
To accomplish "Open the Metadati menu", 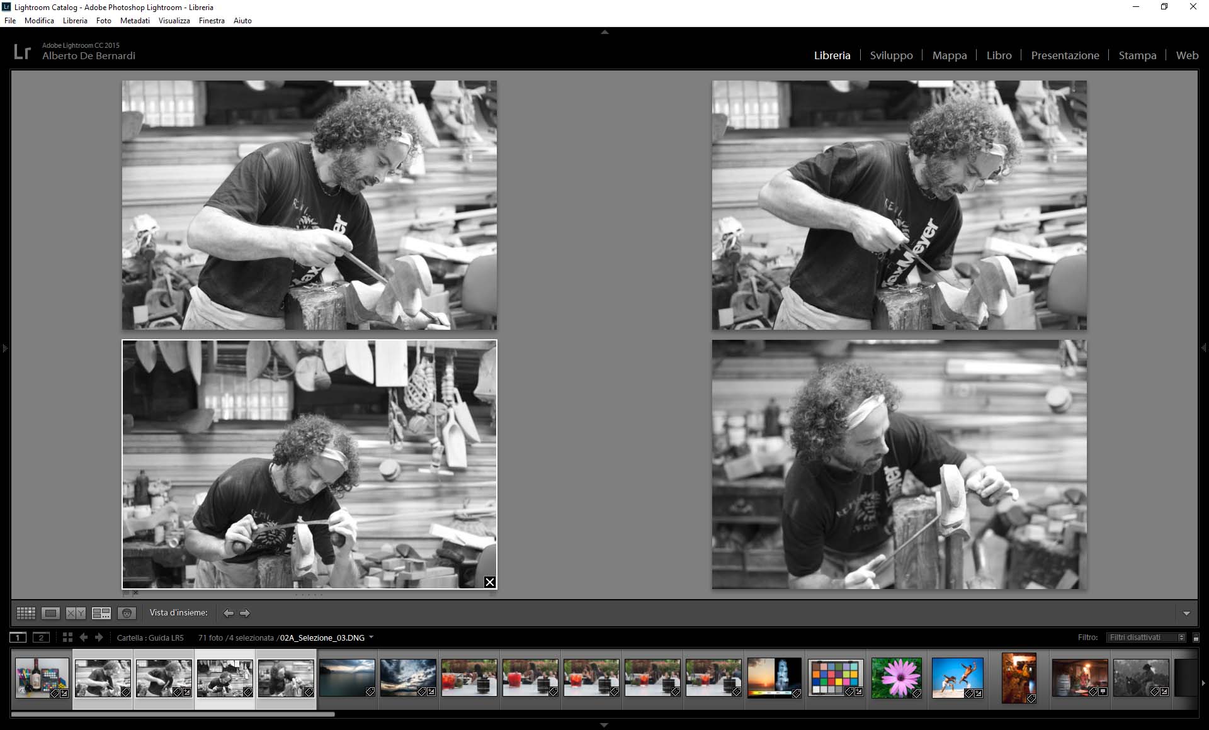I will 135,21.
